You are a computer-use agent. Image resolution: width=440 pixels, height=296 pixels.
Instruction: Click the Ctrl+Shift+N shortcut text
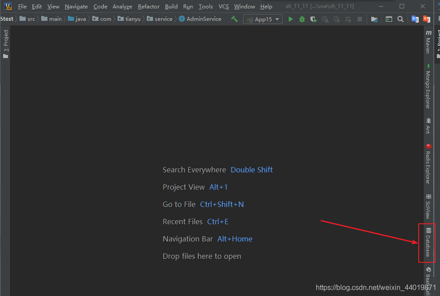coord(222,204)
